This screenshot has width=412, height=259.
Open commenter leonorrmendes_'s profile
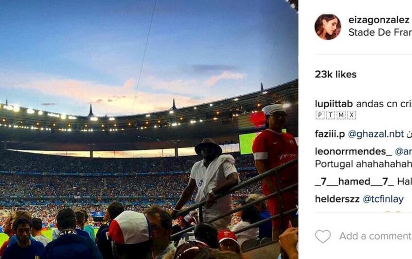tap(353, 151)
